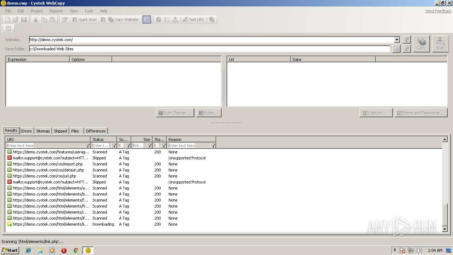
Task: Expand the Website URL dropdown arrow
Action: (397, 40)
